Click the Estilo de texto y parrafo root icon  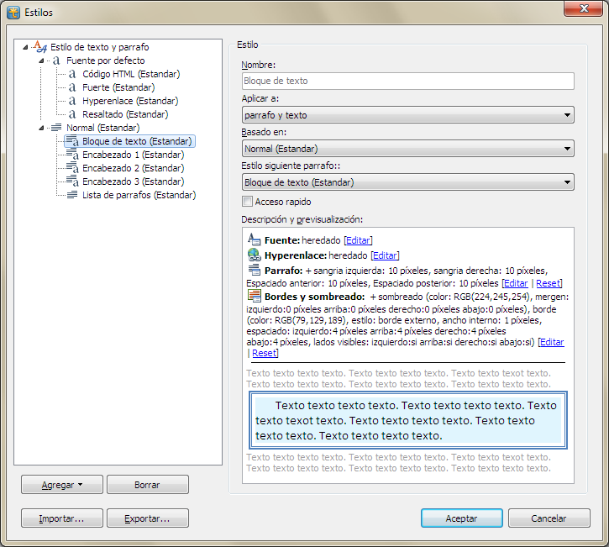click(42, 47)
